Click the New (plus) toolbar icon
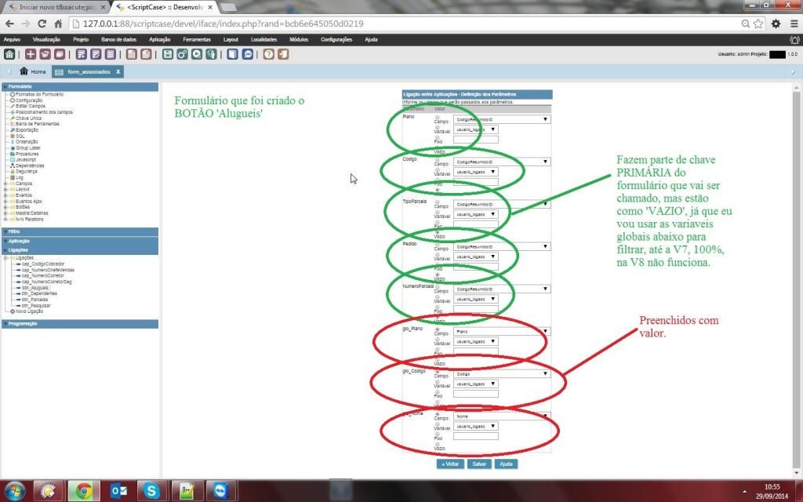 30,54
